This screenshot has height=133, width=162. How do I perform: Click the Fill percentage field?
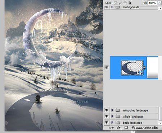point(152,3)
